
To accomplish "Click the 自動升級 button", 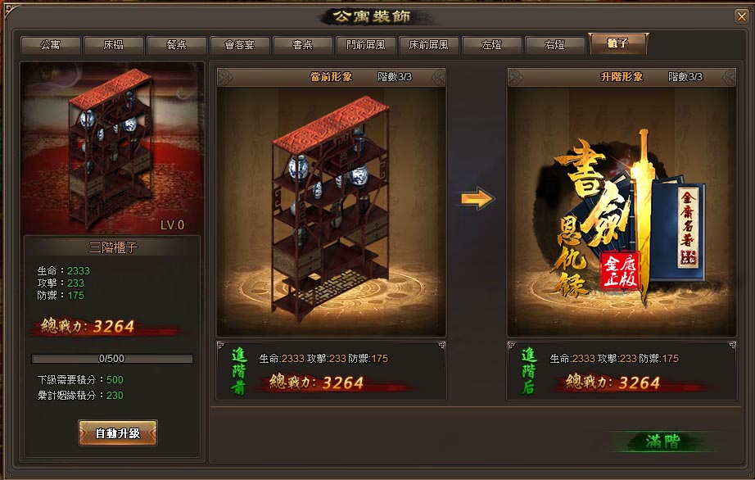I will coord(118,432).
